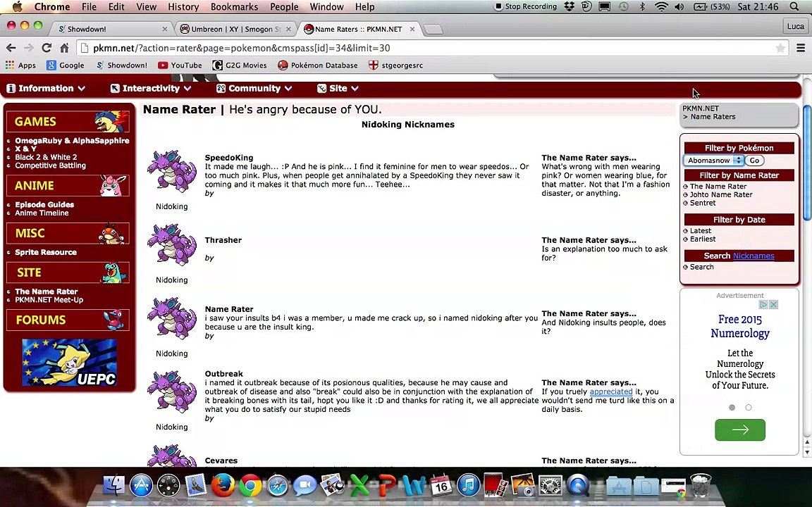Screen dimensions: 812x507
Task: Launch Safari from the dock
Action: pos(278,485)
